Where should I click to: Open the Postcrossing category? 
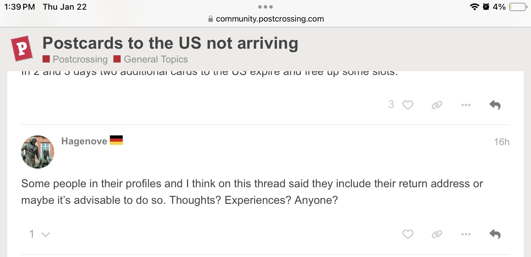[80, 59]
